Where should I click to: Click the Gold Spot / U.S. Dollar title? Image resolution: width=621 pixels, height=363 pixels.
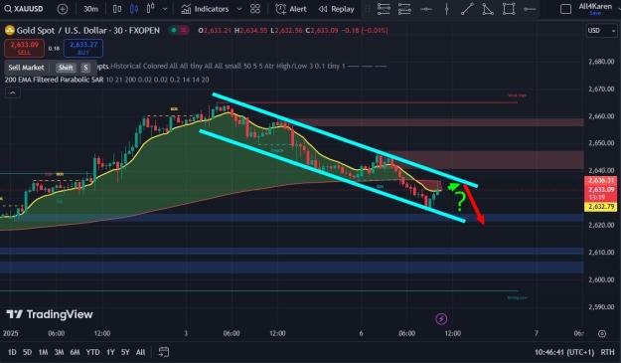[x=87, y=31]
